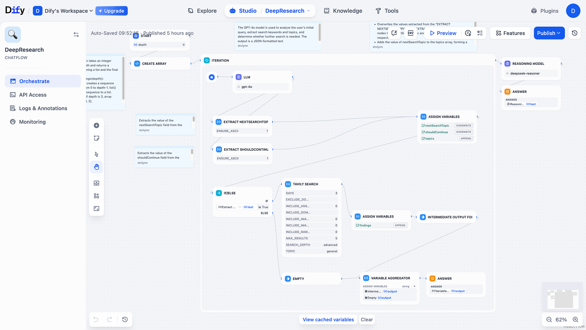This screenshot has height=330, width=586.
Task: Switch to the Studio tab
Action: click(244, 11)
